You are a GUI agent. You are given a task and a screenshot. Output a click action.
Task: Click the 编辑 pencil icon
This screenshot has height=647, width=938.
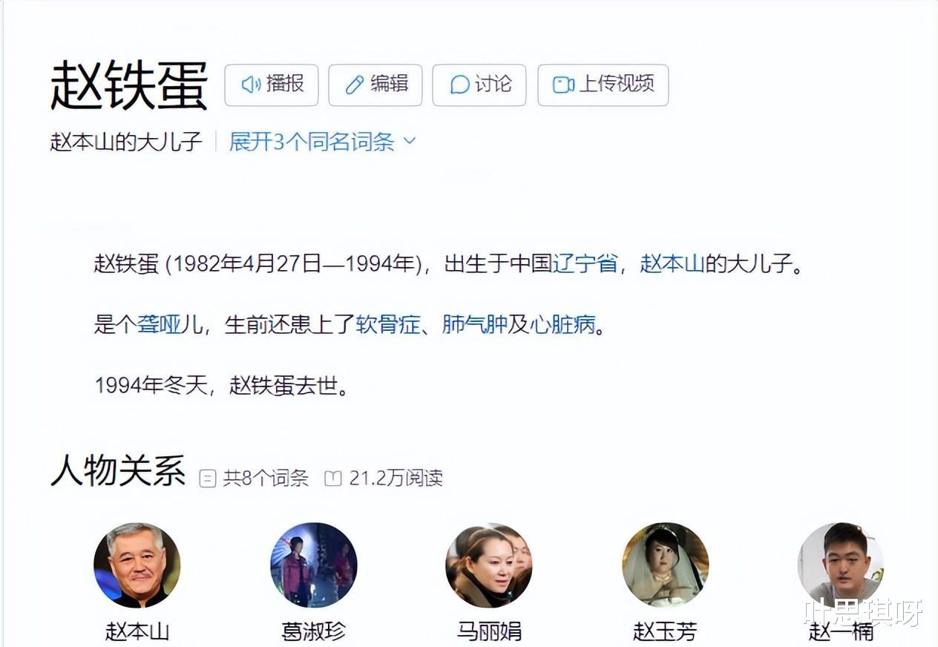coord(355,85)
